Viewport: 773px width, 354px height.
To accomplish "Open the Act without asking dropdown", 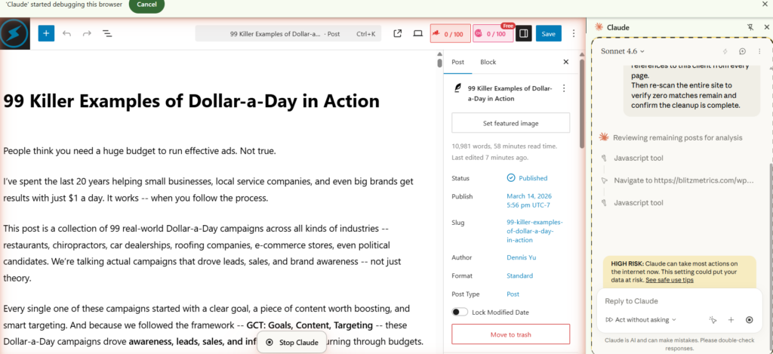I will coord(642,320).
